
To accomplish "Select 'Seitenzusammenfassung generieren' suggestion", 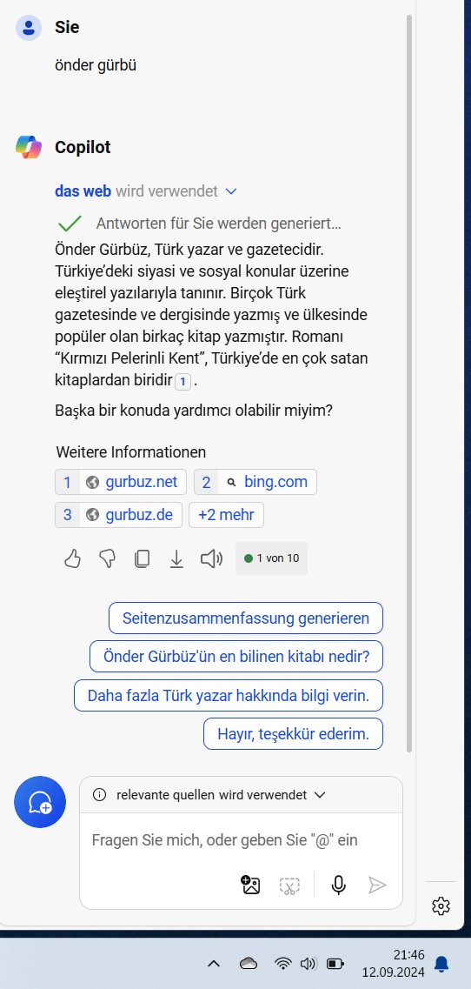I will tap(246, 618).
